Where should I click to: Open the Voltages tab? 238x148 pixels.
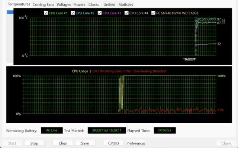click(x=64, y=4)
